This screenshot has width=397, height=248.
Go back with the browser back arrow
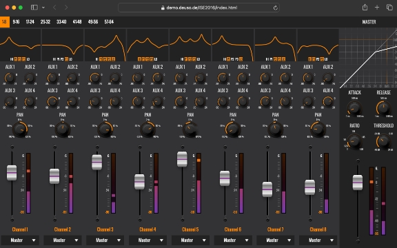(x=54, y=8)
